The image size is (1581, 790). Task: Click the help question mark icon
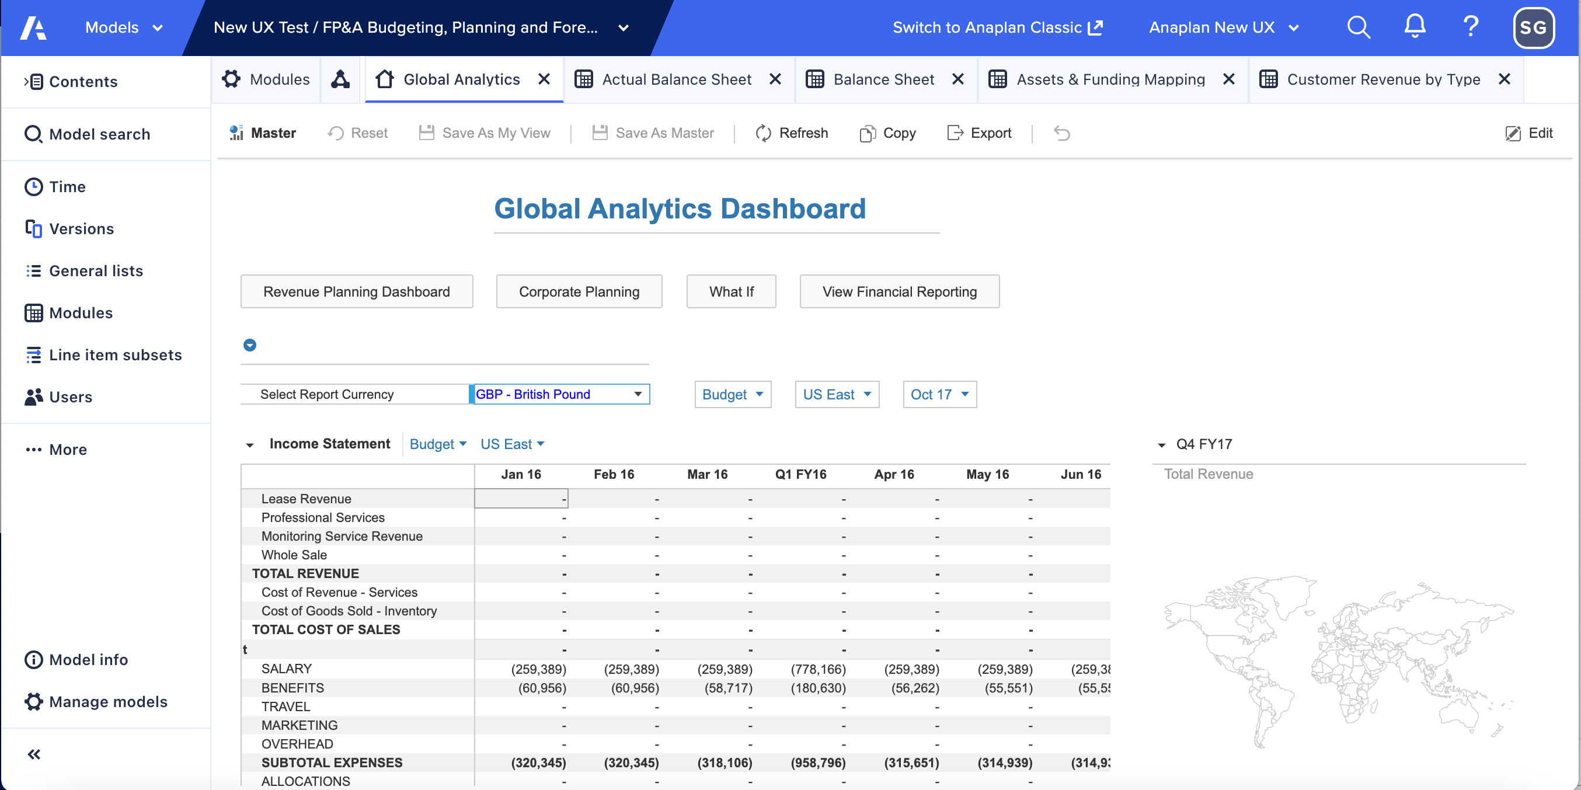coord(1471,27)
